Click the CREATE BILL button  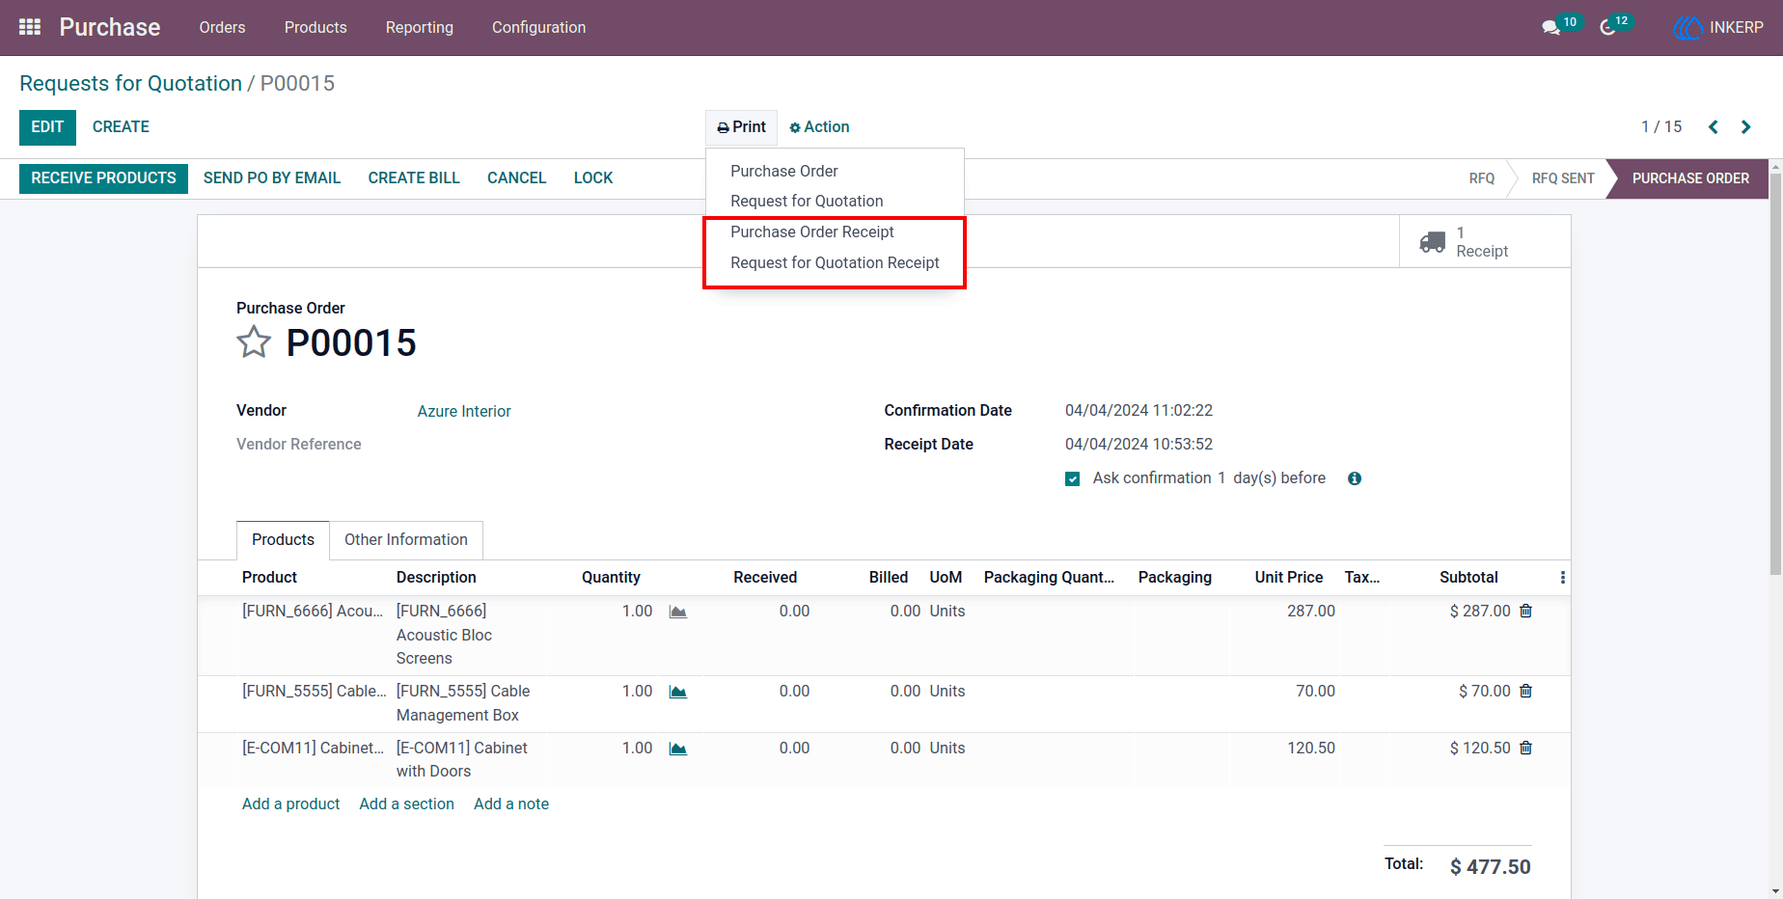tap(414, 178)
